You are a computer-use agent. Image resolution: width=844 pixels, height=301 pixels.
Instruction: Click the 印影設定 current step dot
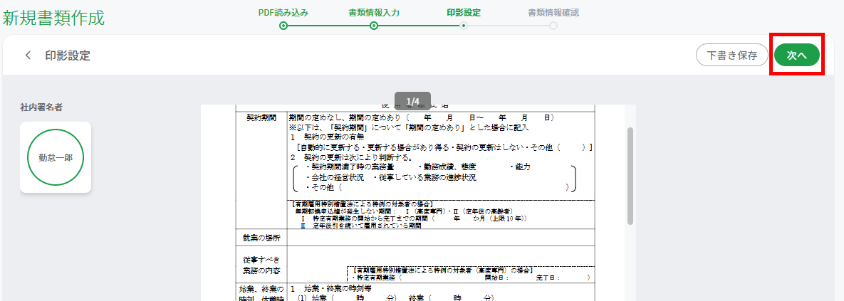click(464, 26)
